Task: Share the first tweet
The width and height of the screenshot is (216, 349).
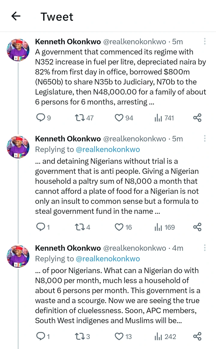Action: (x=197, y=118)
